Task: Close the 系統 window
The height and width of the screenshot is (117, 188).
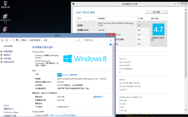Action: (111, 35)
